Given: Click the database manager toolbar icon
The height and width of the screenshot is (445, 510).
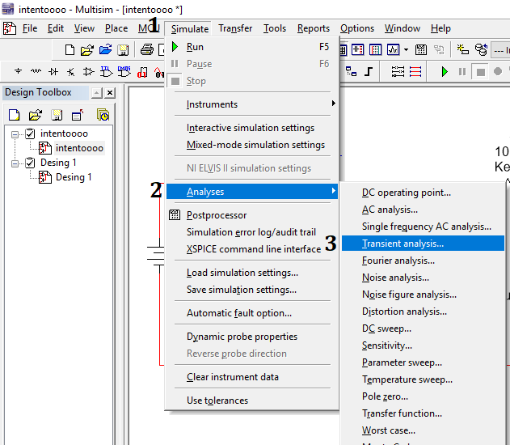Looking at the screenshot, I should click(481, 50).
